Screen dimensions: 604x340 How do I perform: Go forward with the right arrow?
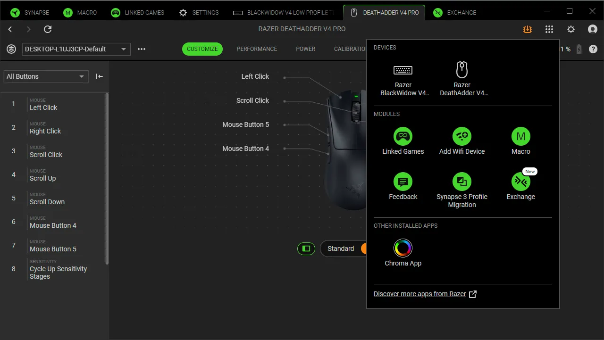[28, 29]
